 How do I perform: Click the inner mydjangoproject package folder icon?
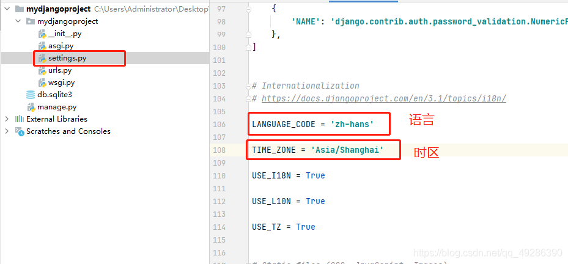[x=31, y=21]
